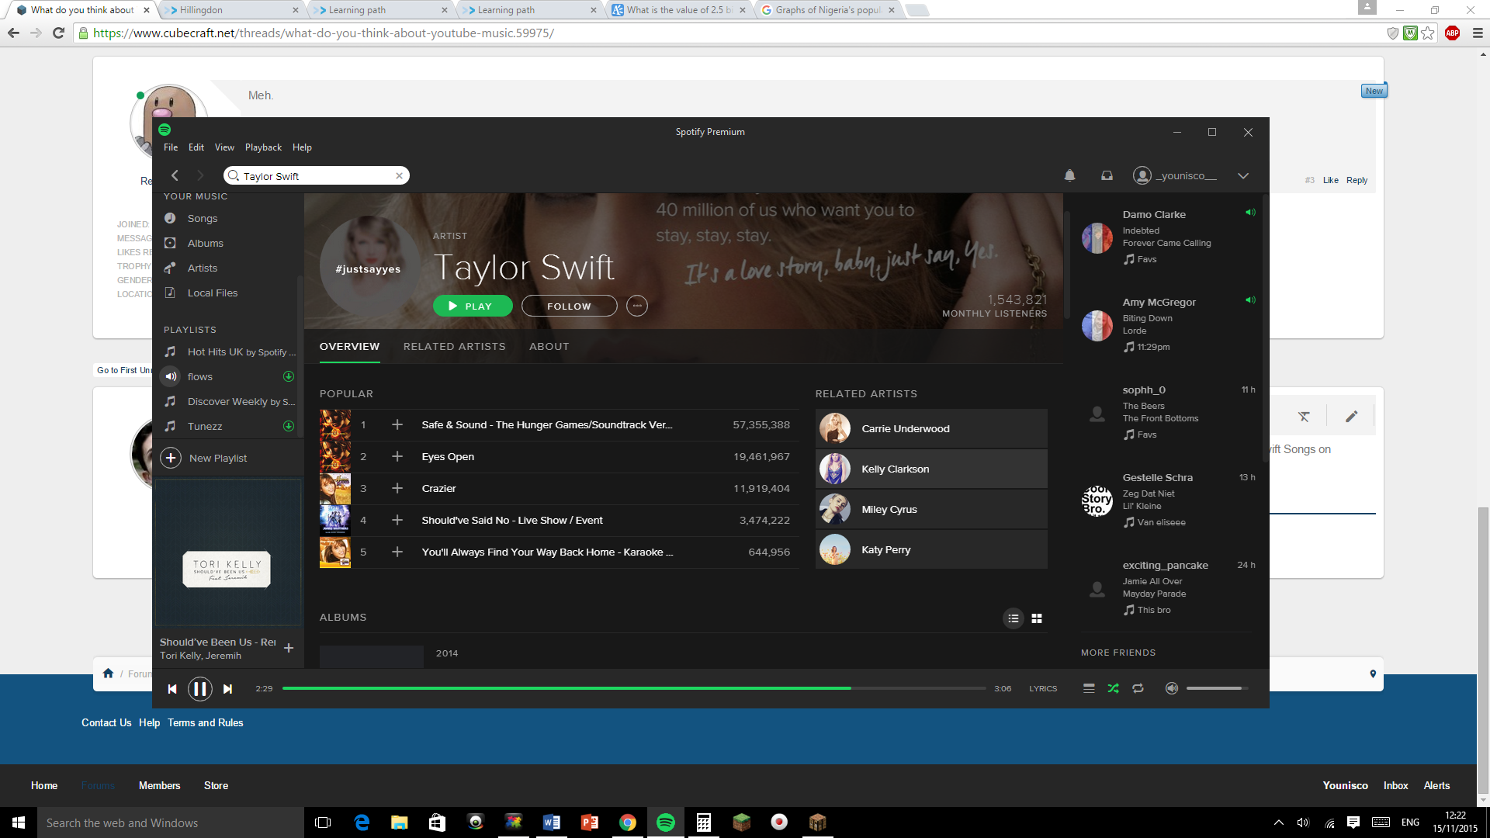Add Eyes Open to your music

click(x=397, y=456)
